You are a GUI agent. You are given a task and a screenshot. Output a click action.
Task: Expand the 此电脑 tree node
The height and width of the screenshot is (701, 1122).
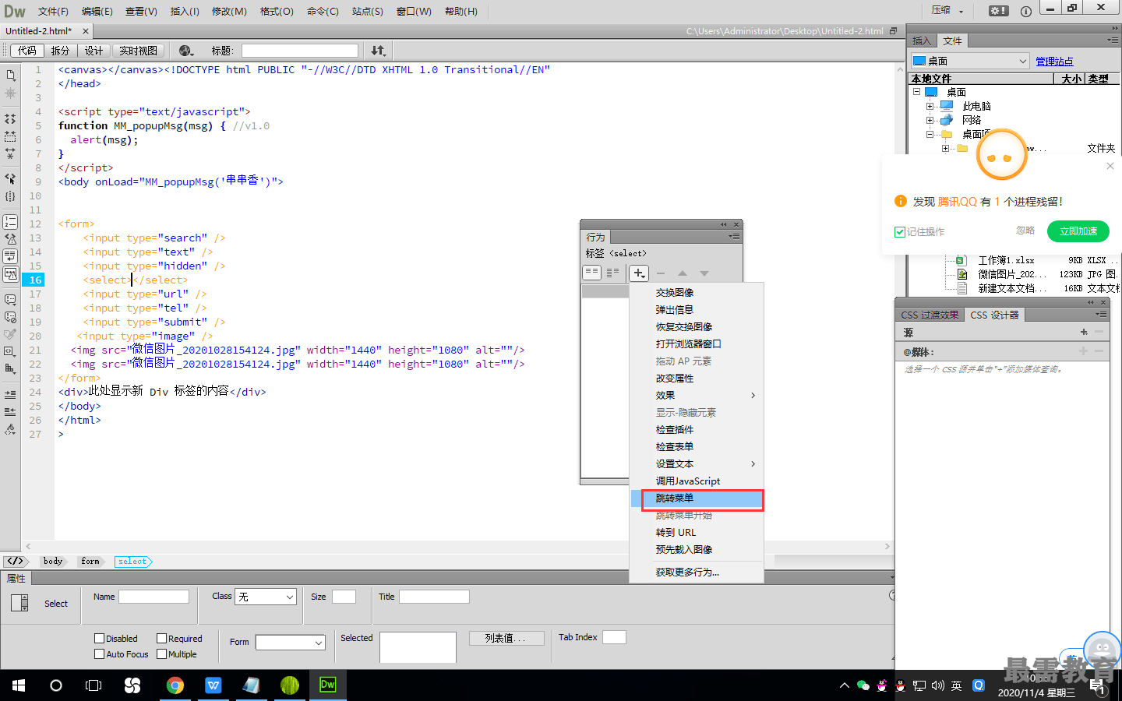(930, 106)
